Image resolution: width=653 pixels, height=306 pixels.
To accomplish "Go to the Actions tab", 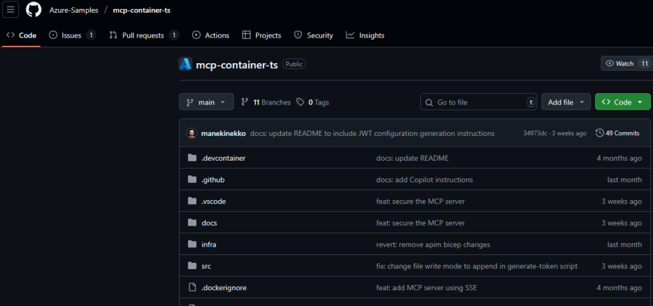I will 210,36.
